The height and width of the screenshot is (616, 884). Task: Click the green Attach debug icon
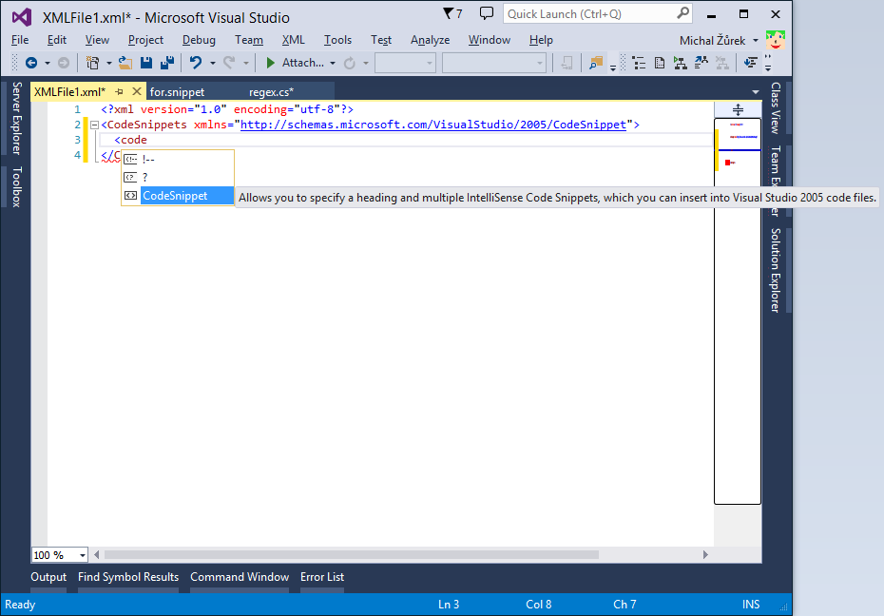click(270, 64)
